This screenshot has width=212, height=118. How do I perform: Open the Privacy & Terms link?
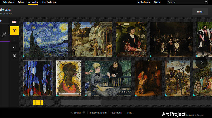click(x=98, y=113)
